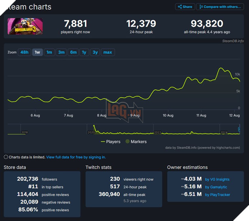
Task: Click the 2020 peak in the navigator timeline
Action: pos(94,128)
